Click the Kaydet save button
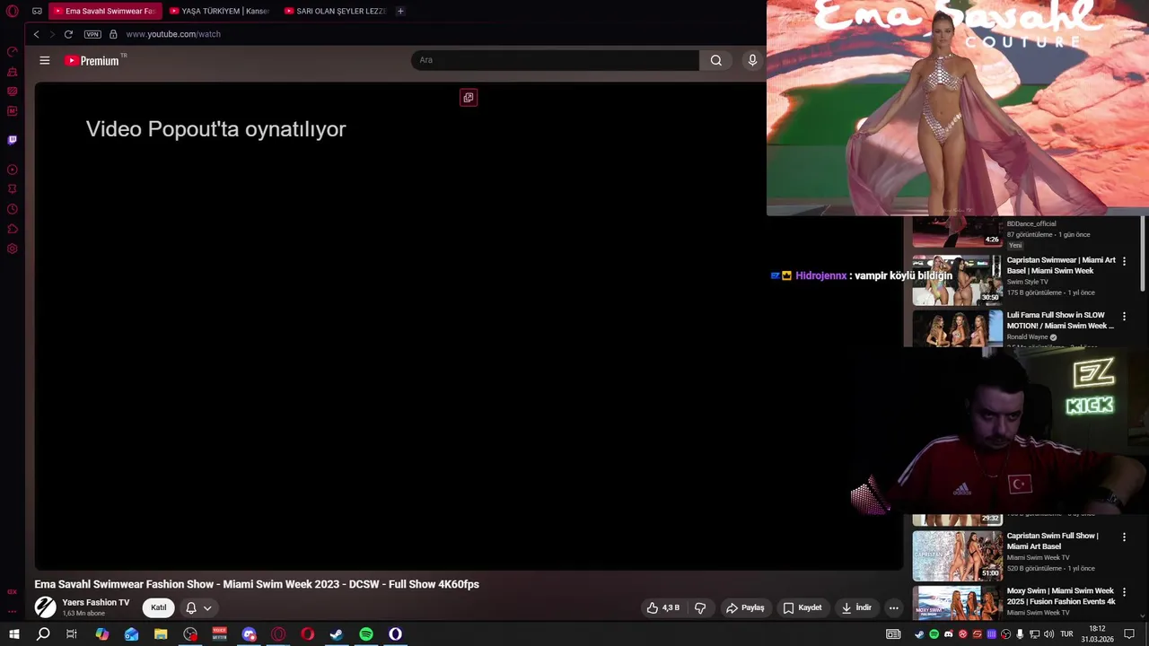This screenshot has width=1149, height=646. (x=803, y=607)
